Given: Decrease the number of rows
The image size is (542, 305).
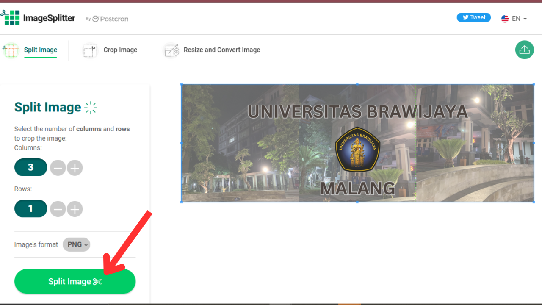Looking at the screenshot, I should (58, 209).
